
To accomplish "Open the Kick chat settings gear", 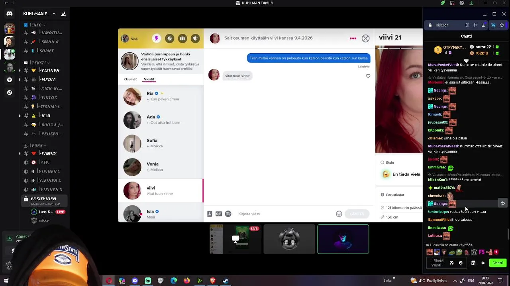I will click(x=483, y=263).
